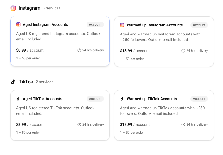Click clock icon on Aged Instagram Accounts card
The width and height of the screenshot is (223, 155).
click(x=79, y=50)
